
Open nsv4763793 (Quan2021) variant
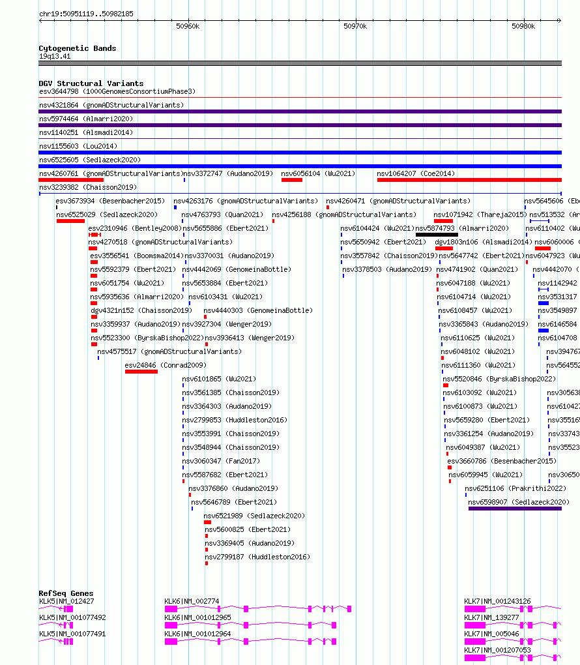pos(223,214)
